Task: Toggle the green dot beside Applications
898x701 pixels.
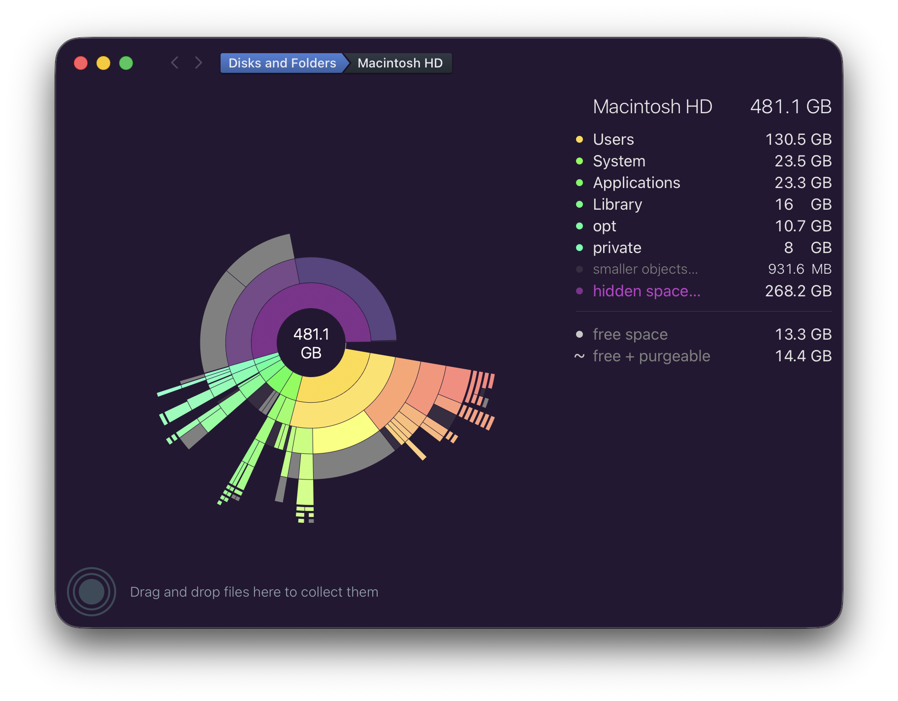Action: coord(579,183)
